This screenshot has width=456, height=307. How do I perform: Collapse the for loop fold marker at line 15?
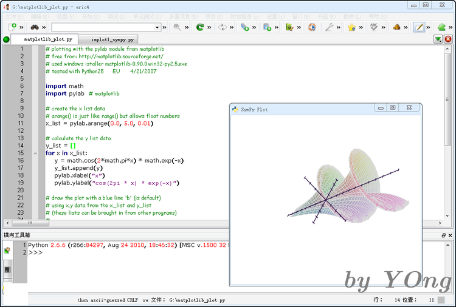point(35,153)
